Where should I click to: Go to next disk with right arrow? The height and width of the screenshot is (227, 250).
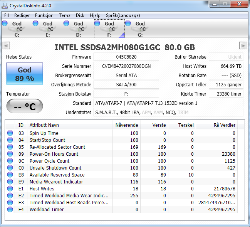(243, 45)
